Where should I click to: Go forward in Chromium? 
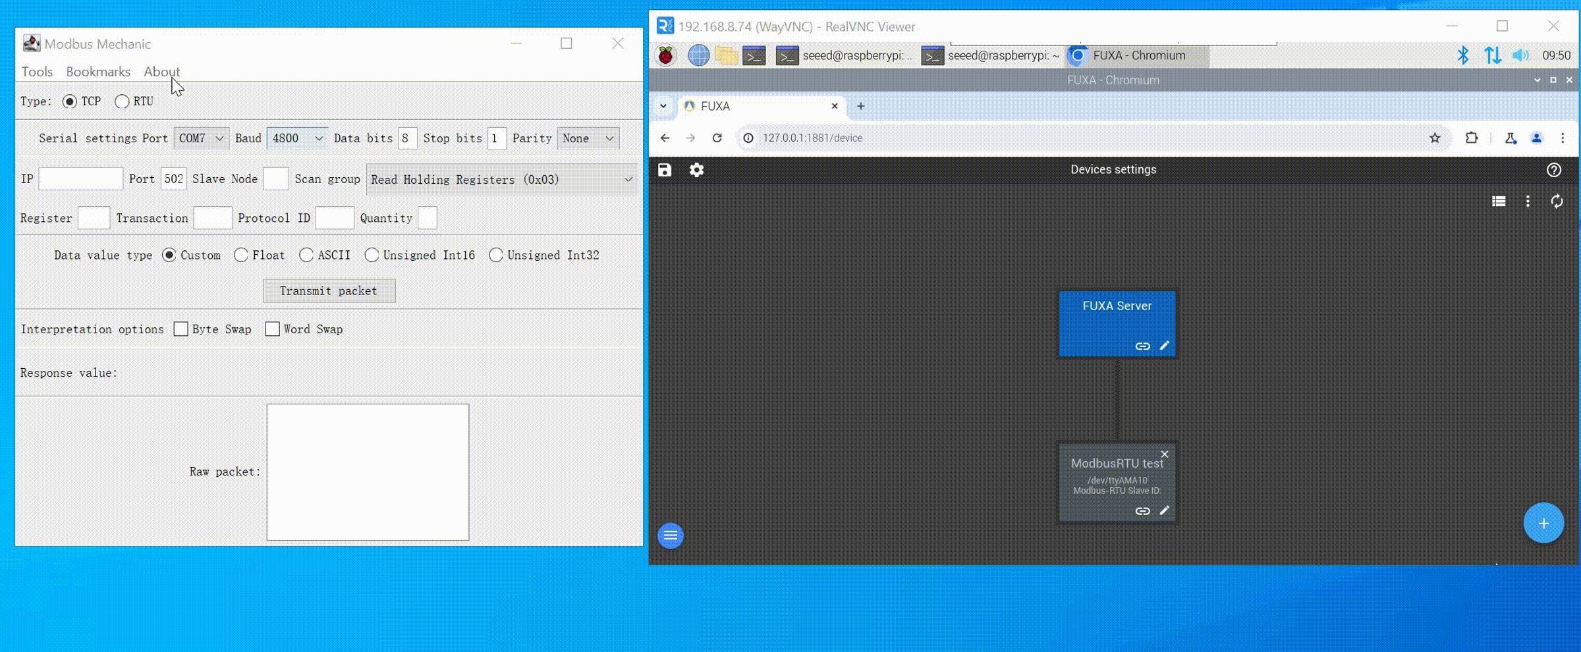690,138
